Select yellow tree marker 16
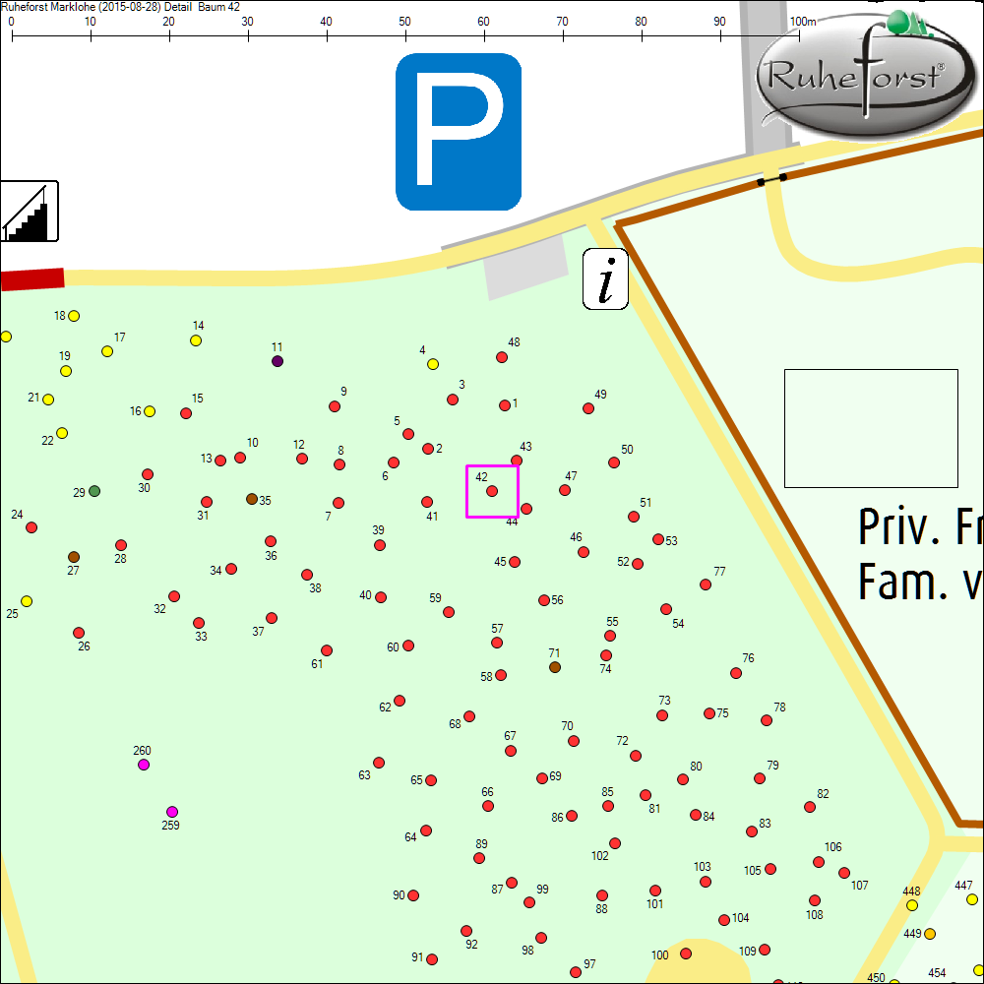This screenshot has height=984, width=984. pos(150,411)
